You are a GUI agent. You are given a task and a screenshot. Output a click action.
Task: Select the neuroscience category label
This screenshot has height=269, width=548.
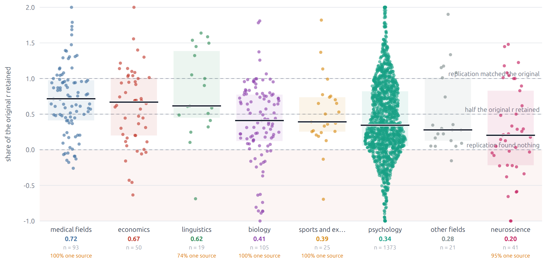point(510,230)
